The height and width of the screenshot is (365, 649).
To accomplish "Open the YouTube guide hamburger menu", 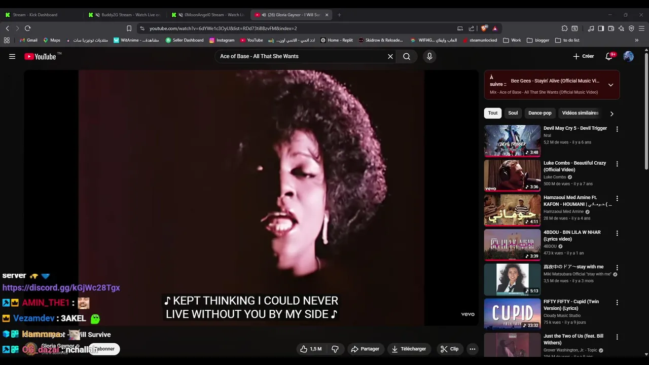I will [x=12, y=56].
